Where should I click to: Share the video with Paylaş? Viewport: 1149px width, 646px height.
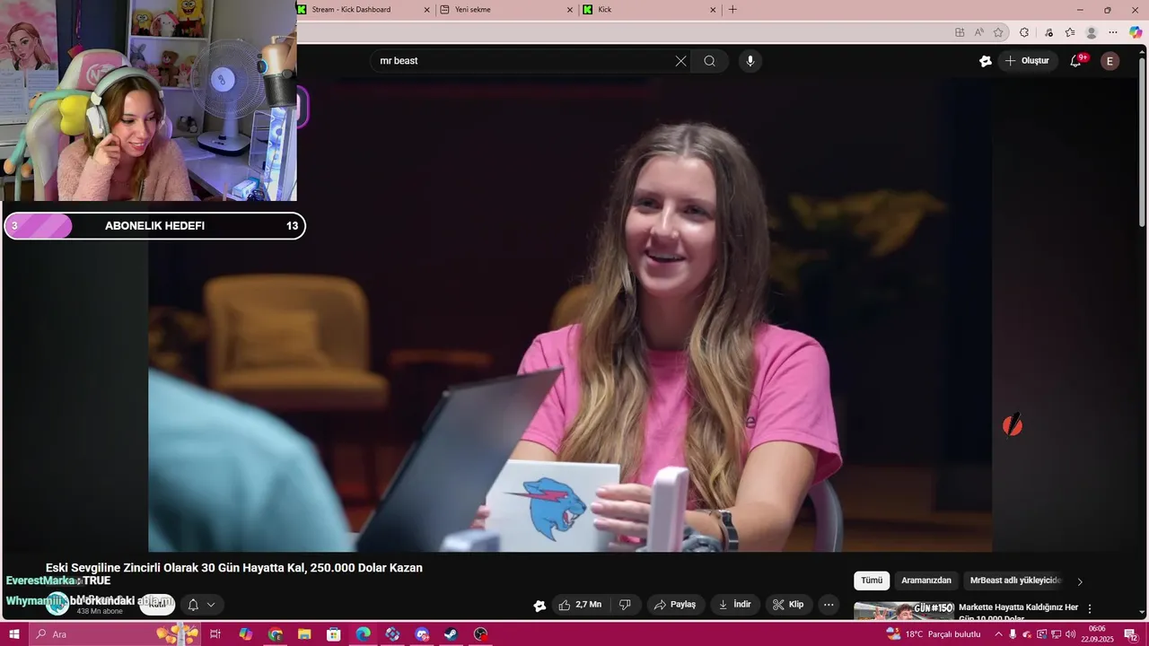click(675, 605)
